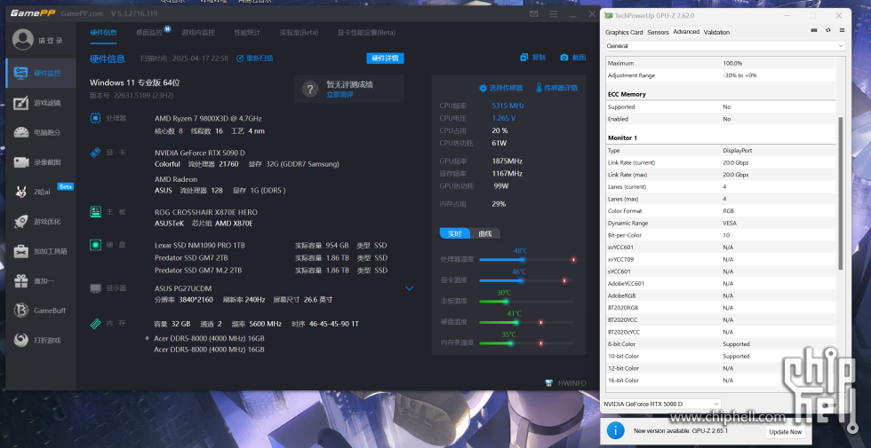
Task: Click the HWINFO icon at bottom
Action: pyautogui.click(x=549, y=382)
